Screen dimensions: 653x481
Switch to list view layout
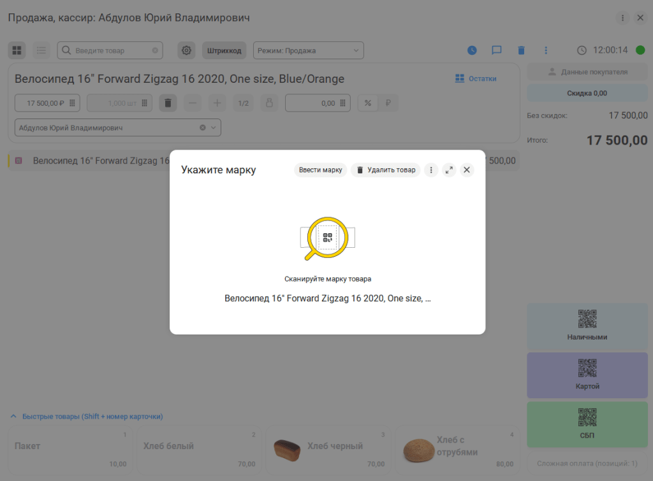(x=41, y=50)
